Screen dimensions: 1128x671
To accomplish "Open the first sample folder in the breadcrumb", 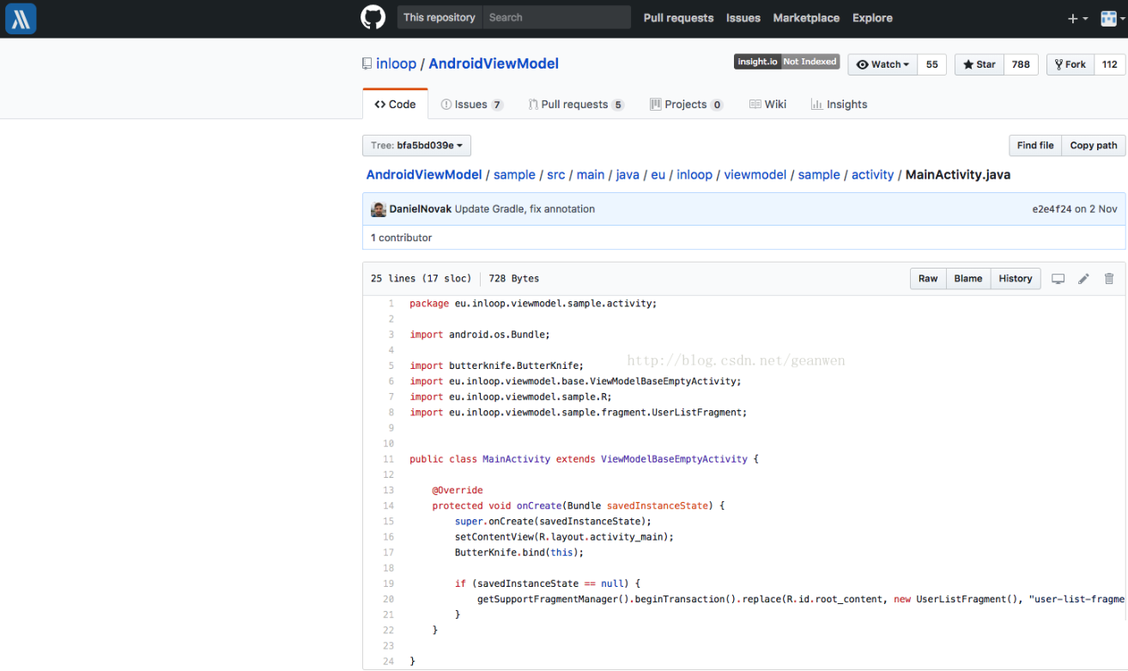I will tap(514, 175).
